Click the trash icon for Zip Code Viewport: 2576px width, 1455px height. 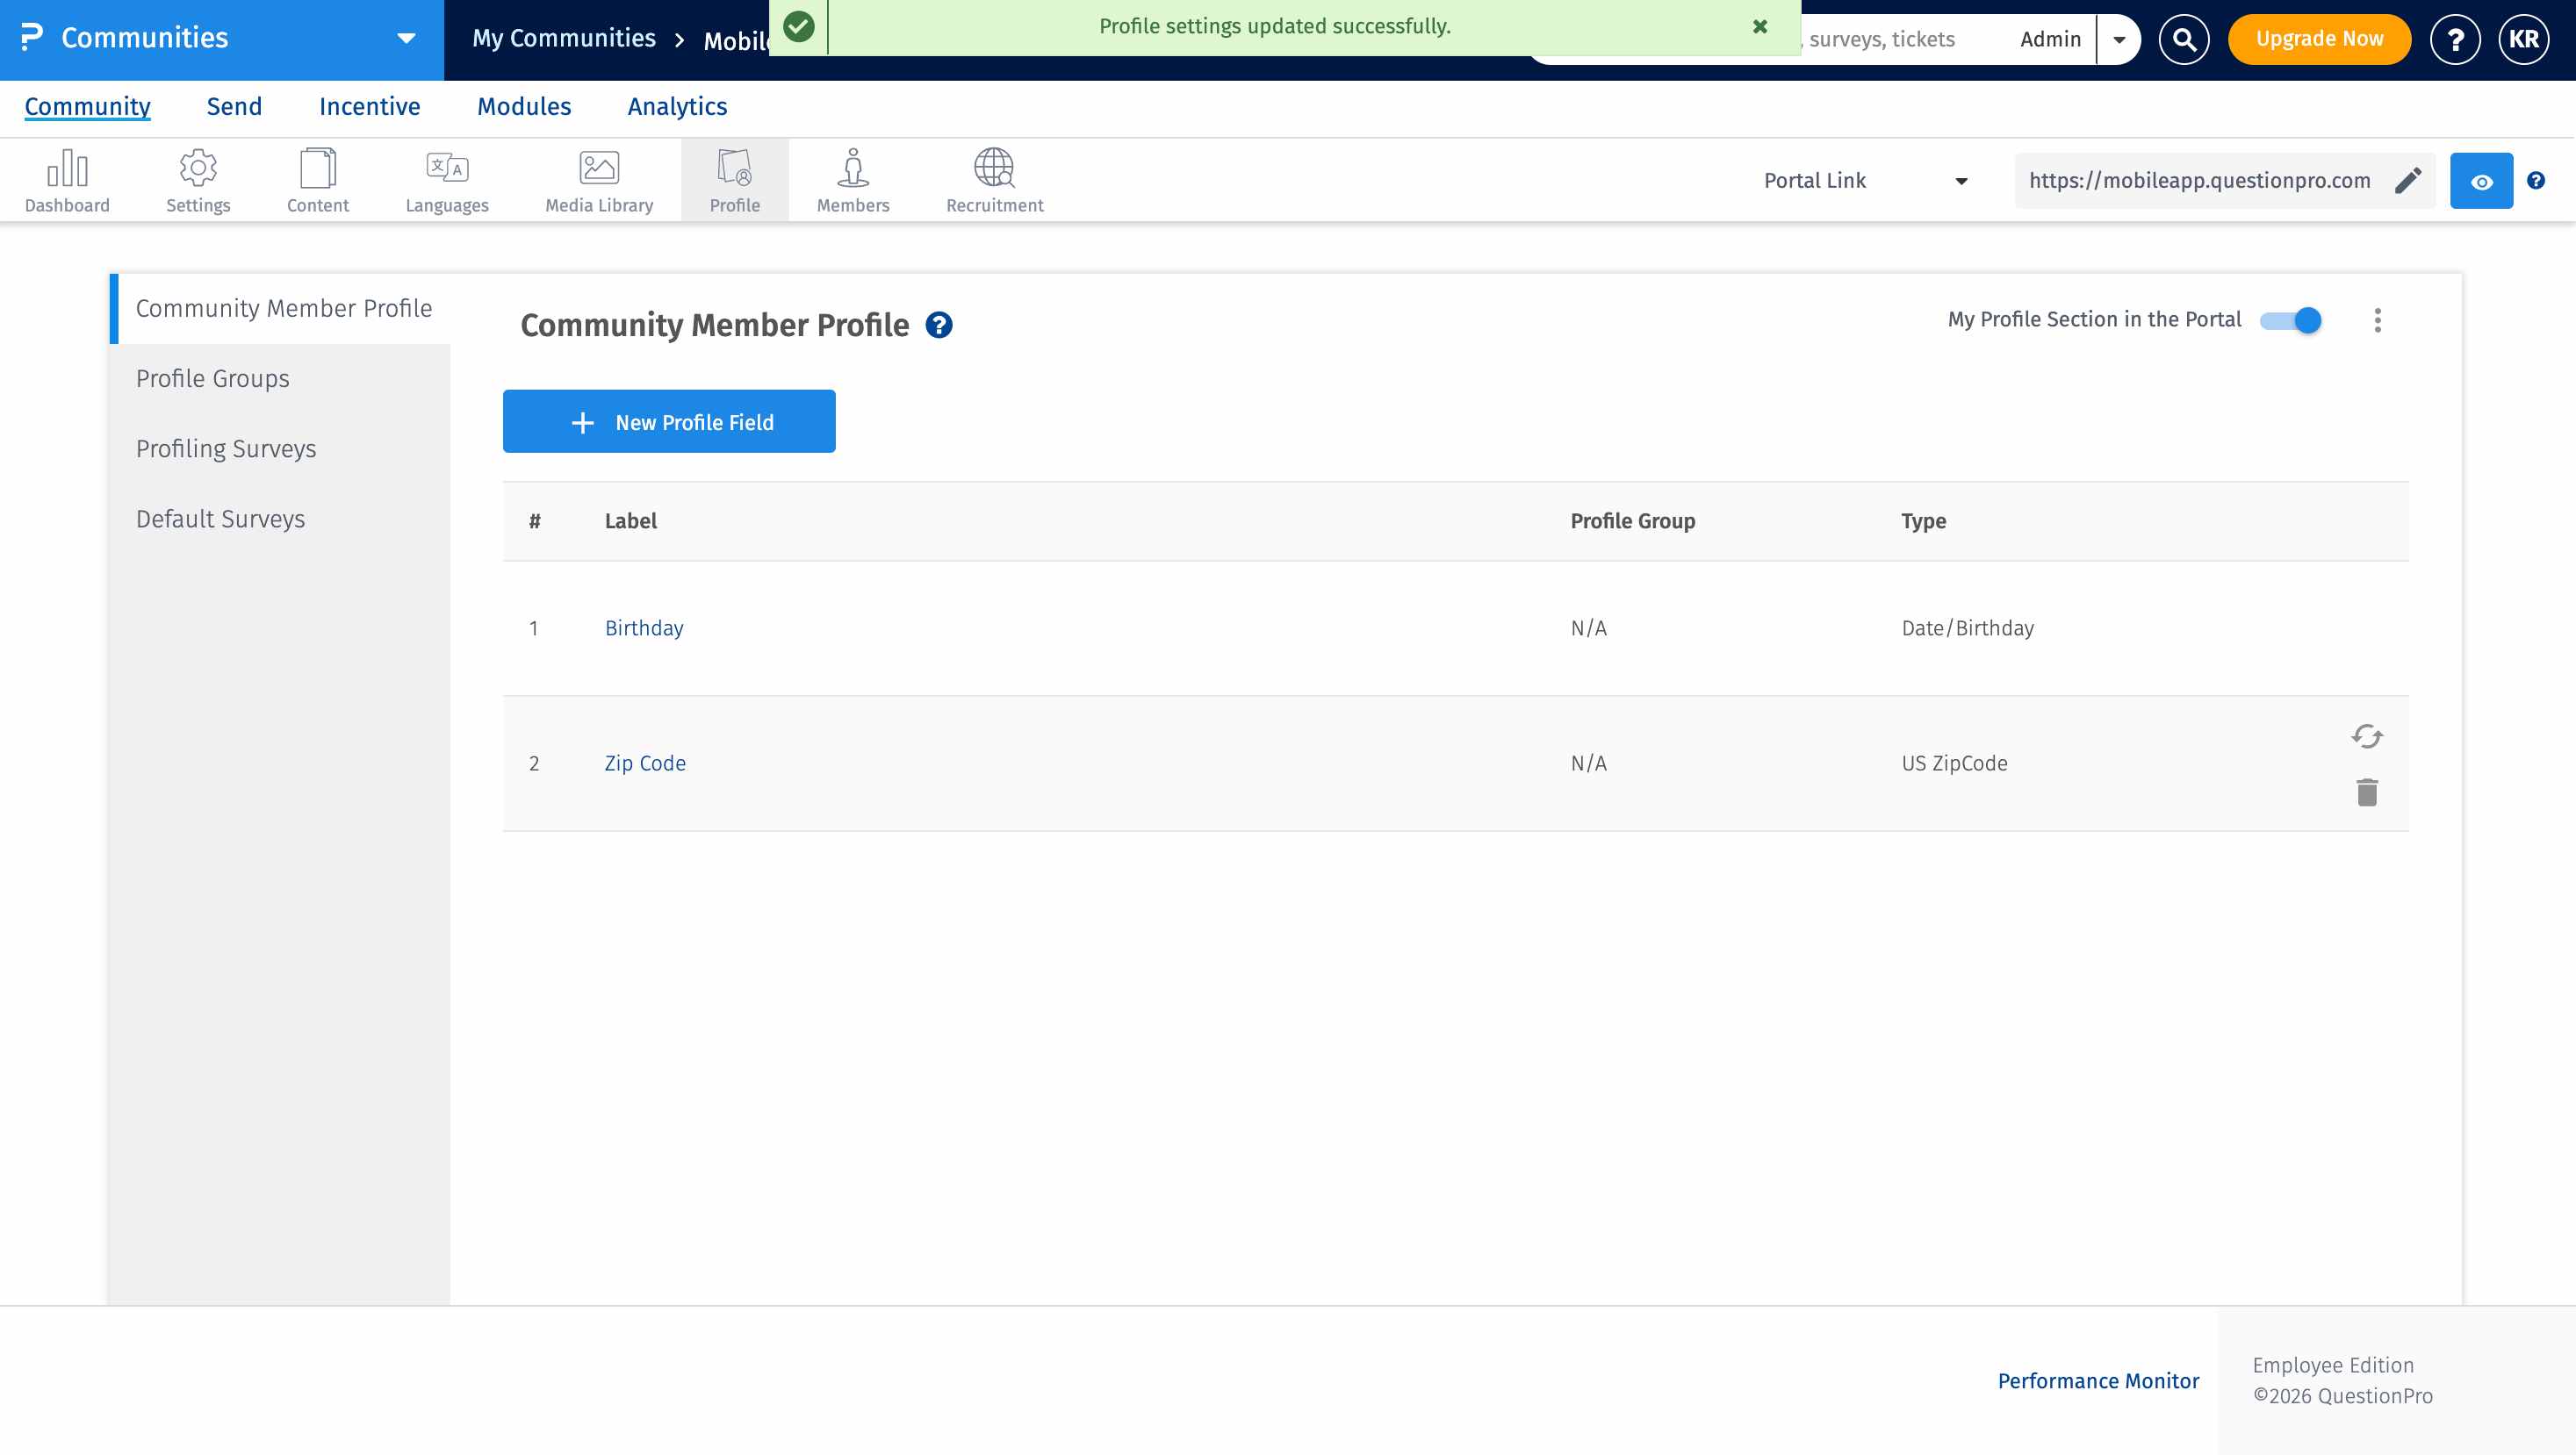pyautogui.click(x=2366, y=792)
